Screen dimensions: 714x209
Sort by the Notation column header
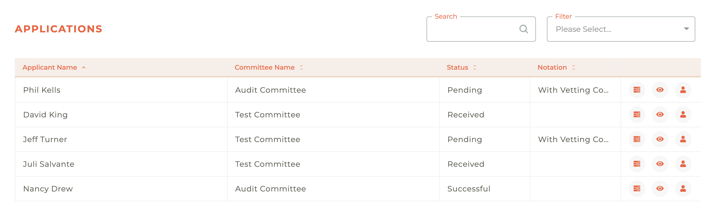click(552, 67)
